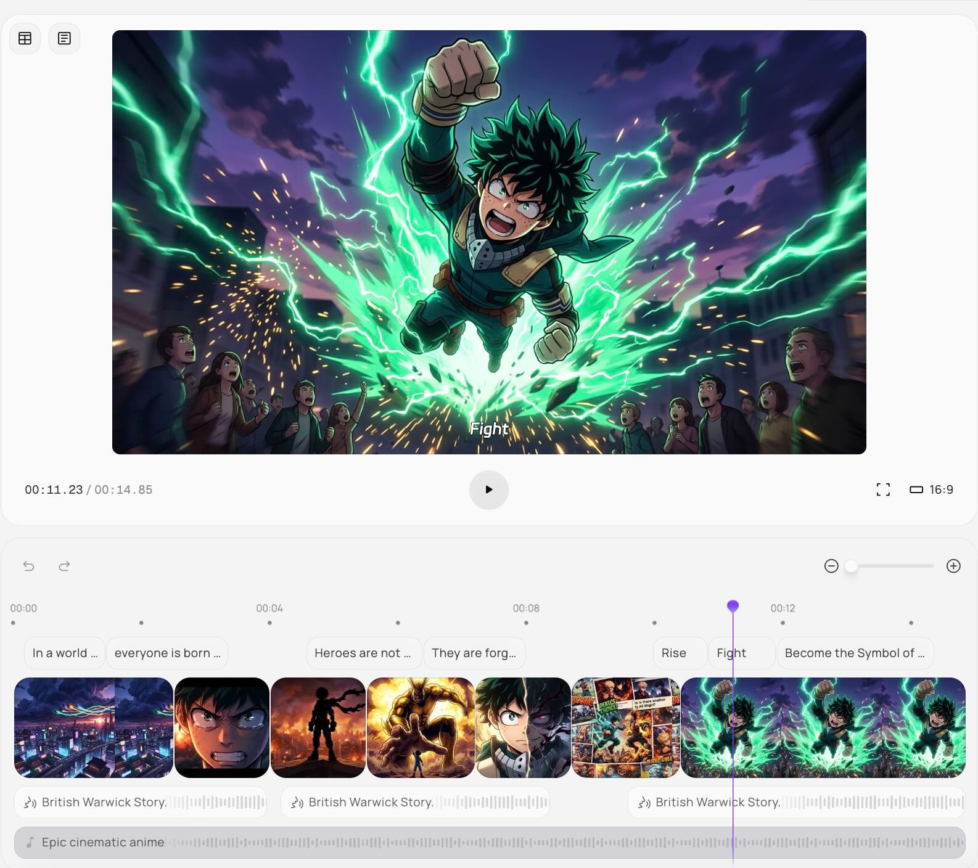Enter fullscreen preview mode

[883, 489]
